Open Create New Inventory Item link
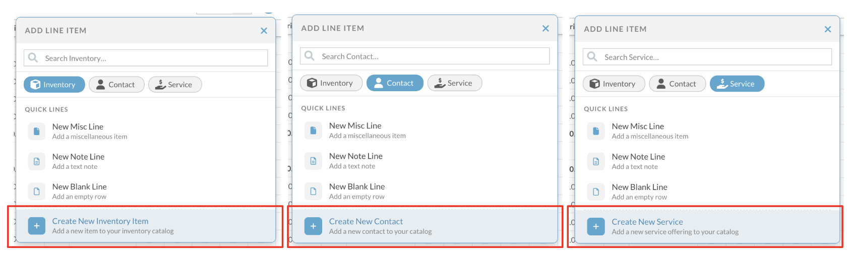850x255 pixels. (100, 221)
